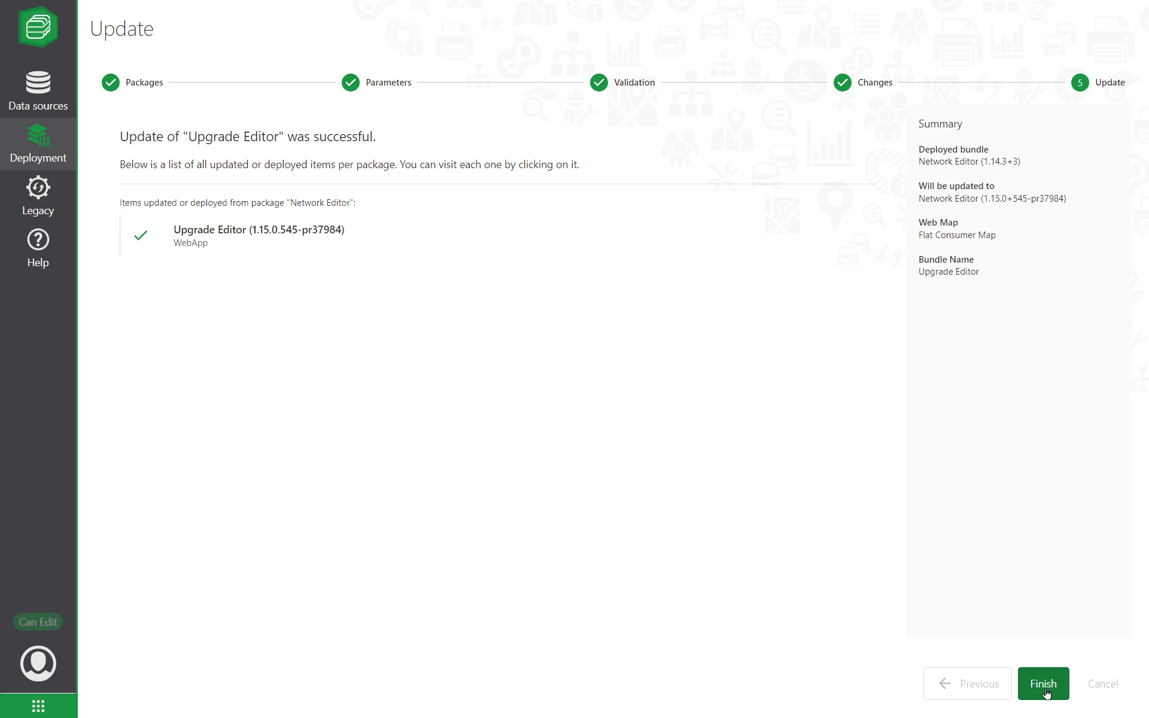Open Upgrade Editor WebApp item
The height and width of the screenshot is (718, 1149).
[x=259, y=230]
